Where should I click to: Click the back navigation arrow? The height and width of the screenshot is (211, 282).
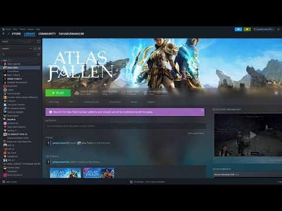click(x=4, y=34)
